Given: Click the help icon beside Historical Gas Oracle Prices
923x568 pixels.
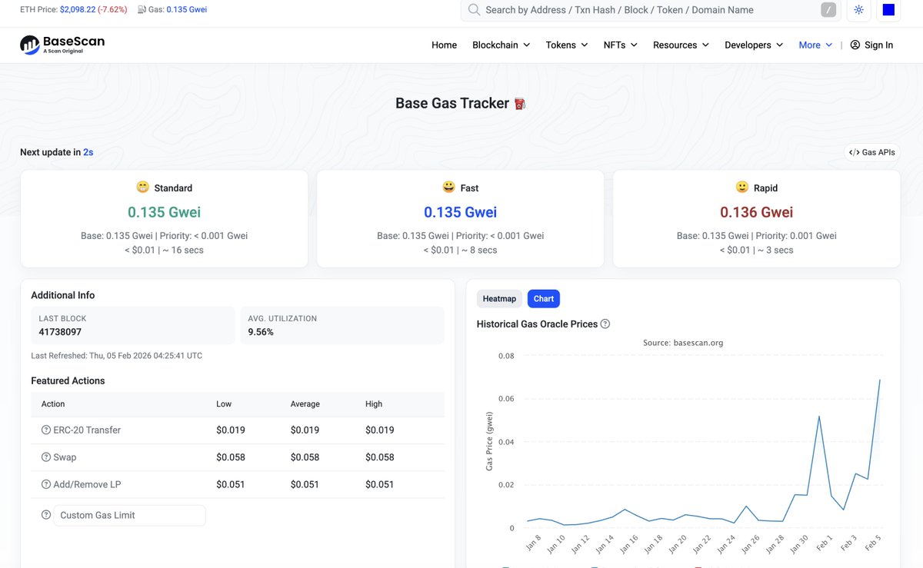Looking at the screenshot, I should click(605, 324).
